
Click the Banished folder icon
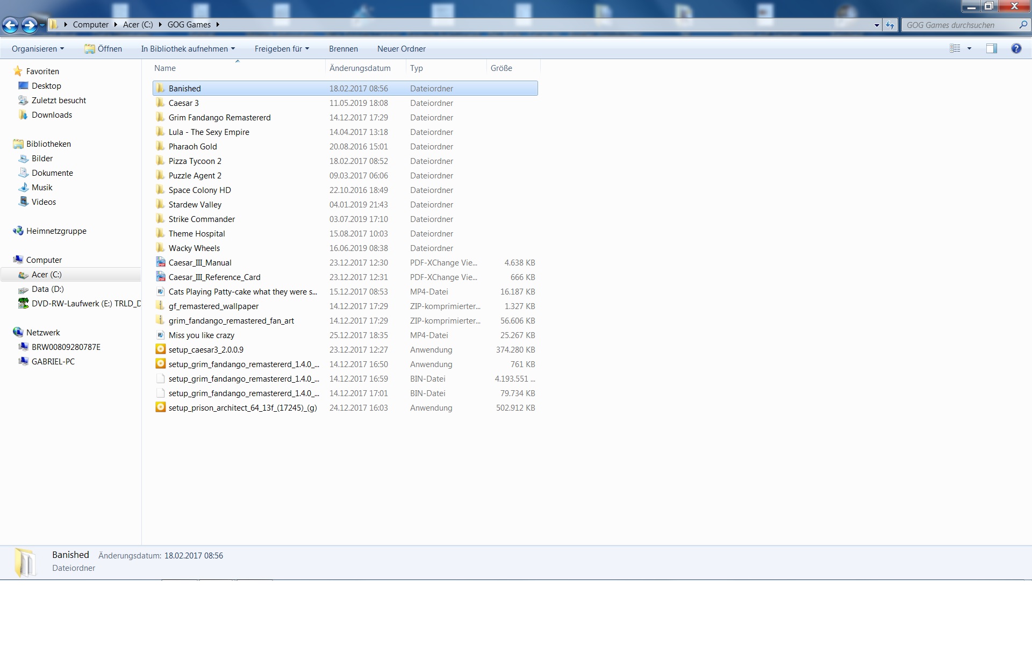tap(160, 88)
